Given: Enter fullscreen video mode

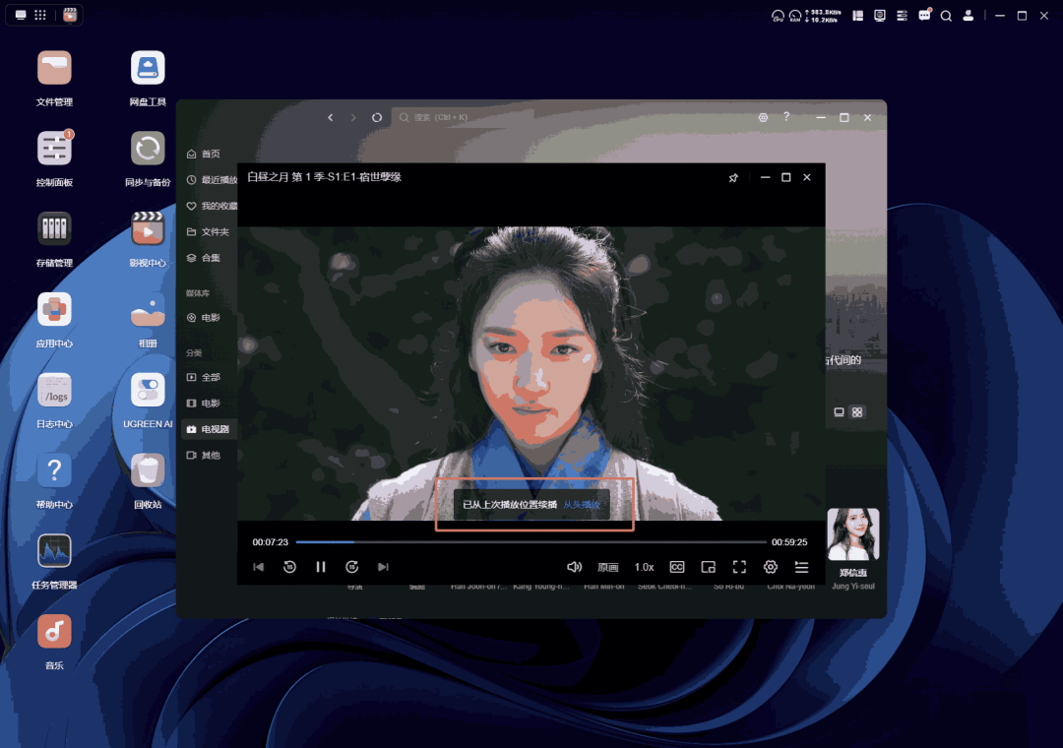Looking at the screenshot, I should [739, 567].
